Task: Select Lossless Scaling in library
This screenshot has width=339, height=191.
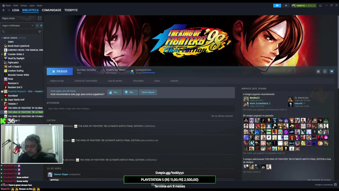Action: pos(16,71)
